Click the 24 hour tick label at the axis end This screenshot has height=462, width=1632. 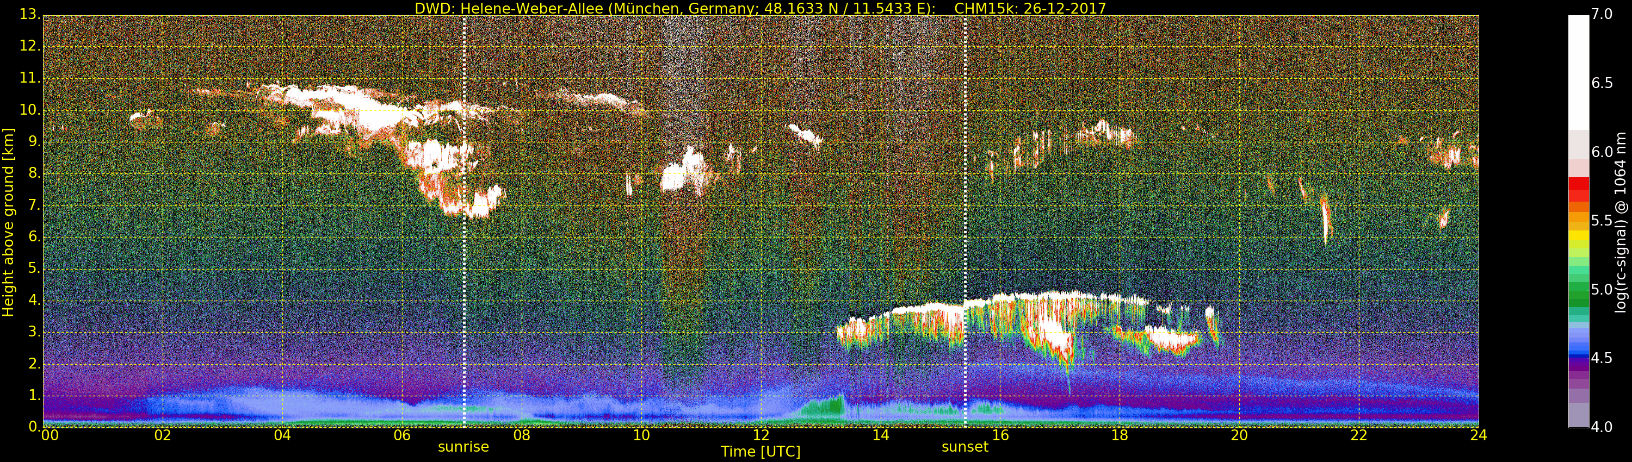[1478, 435]
